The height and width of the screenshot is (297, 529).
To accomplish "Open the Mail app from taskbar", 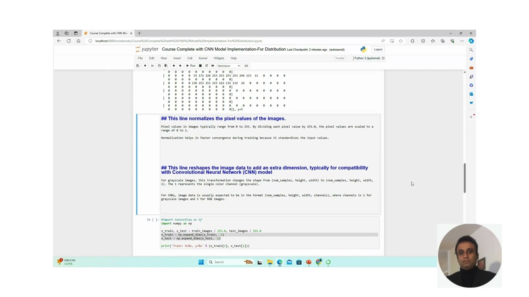I will coord(289,262).
